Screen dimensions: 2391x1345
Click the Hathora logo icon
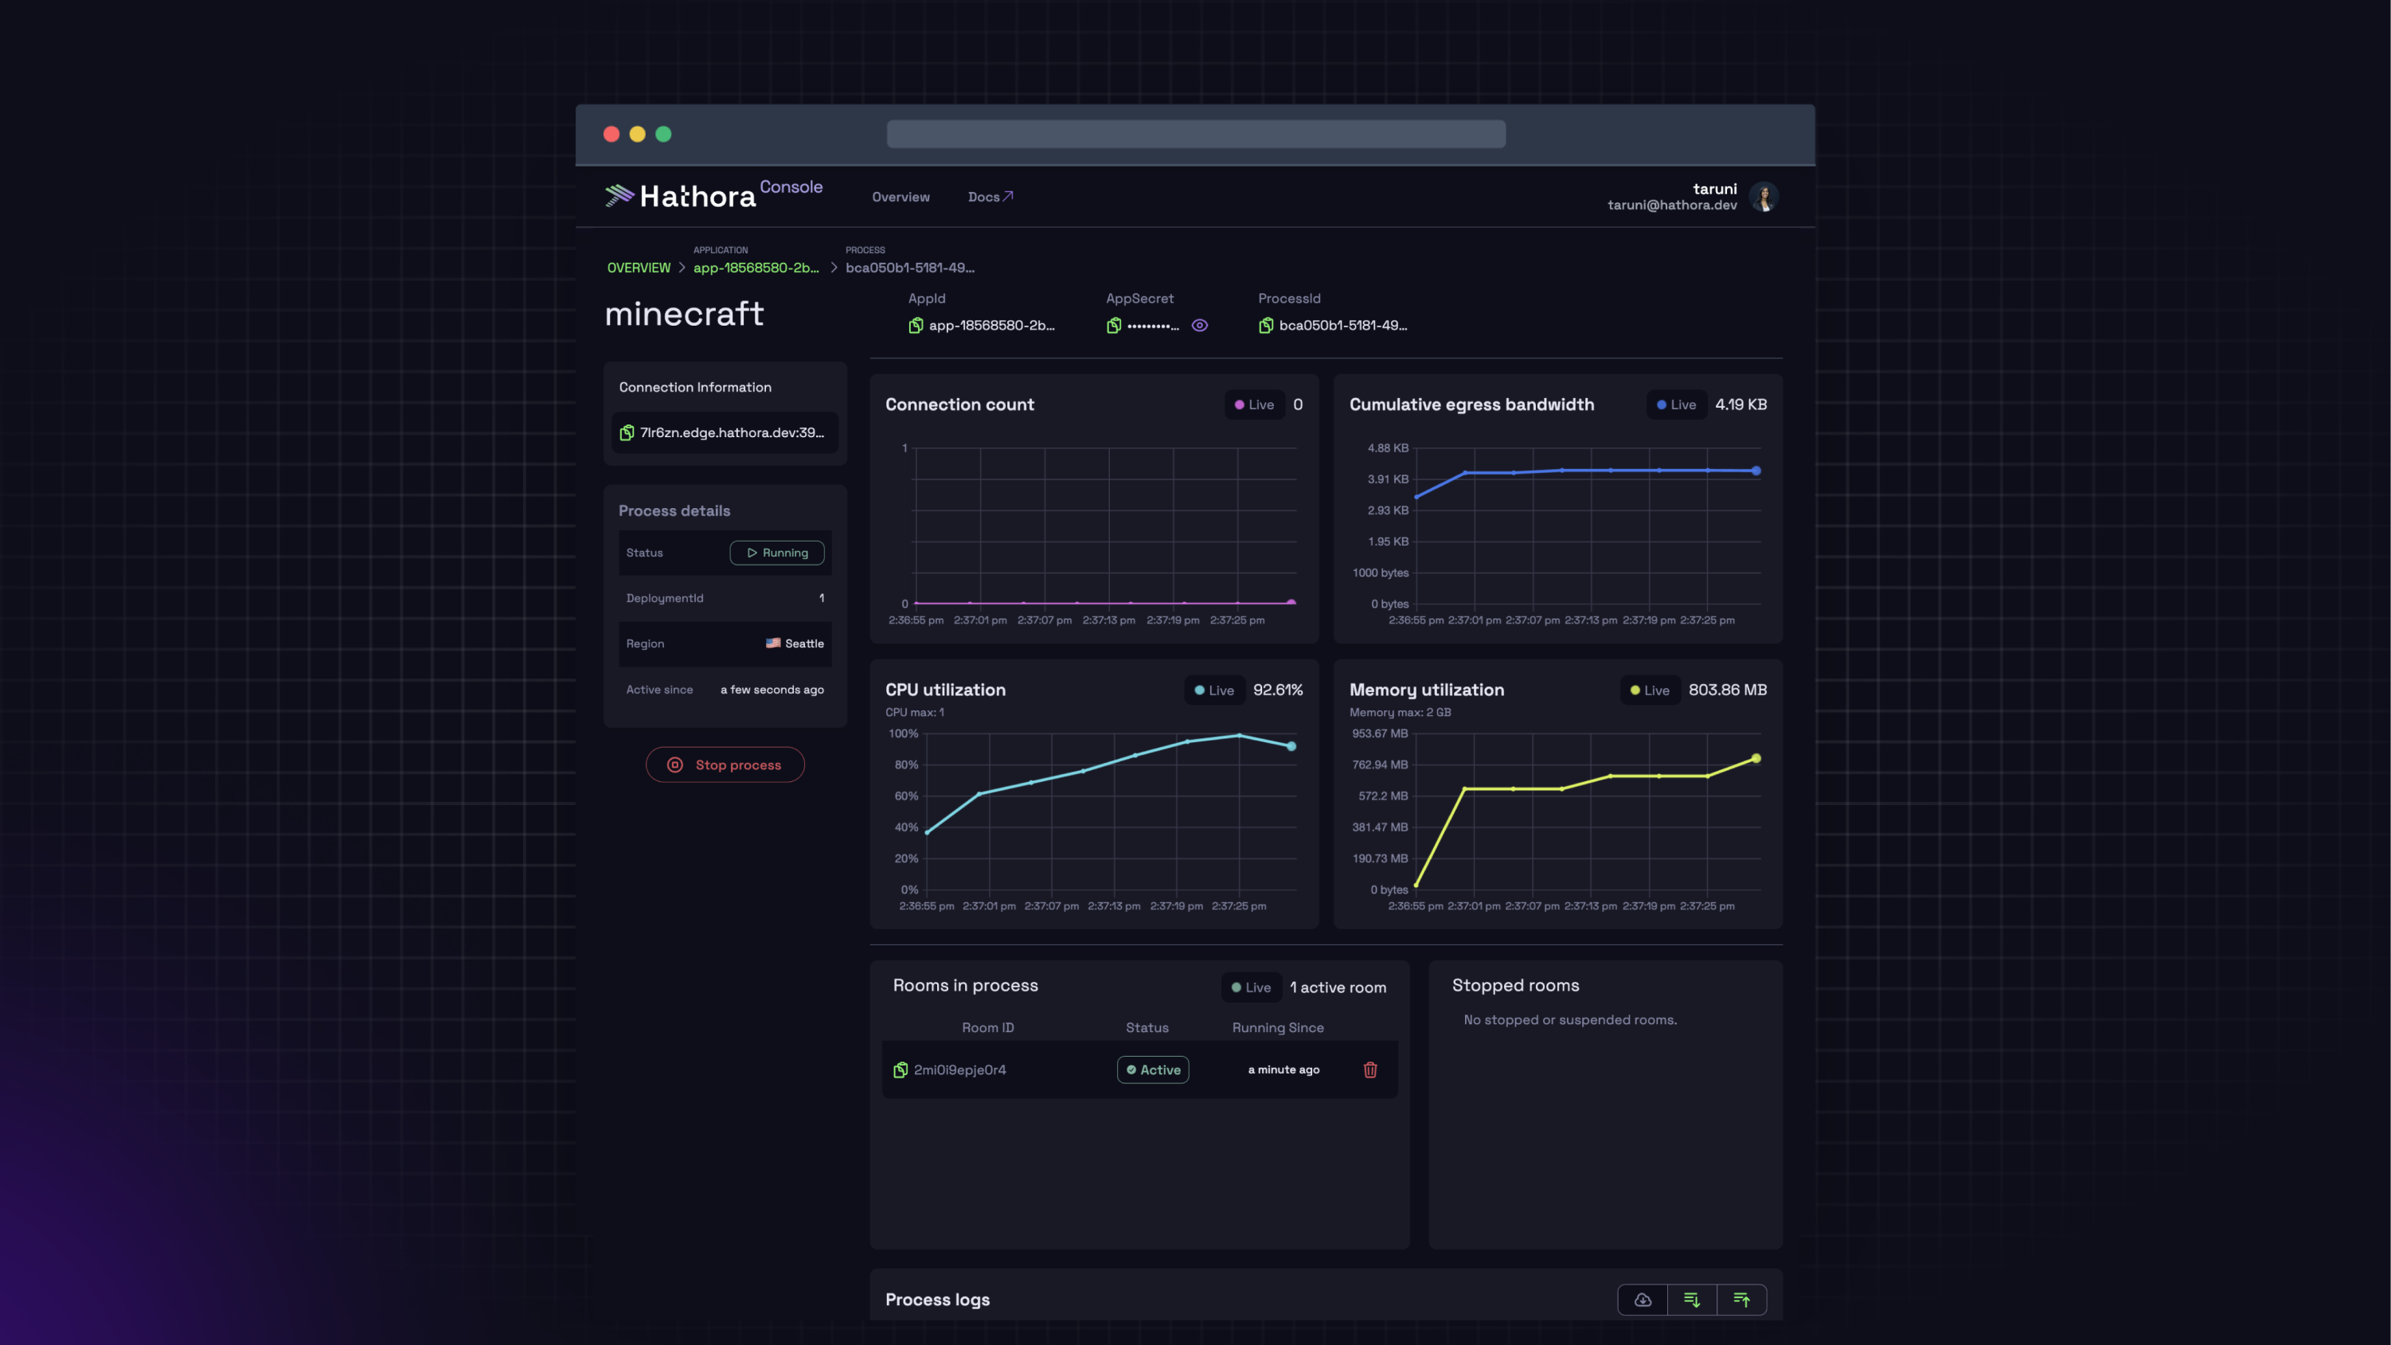point(619,195)
